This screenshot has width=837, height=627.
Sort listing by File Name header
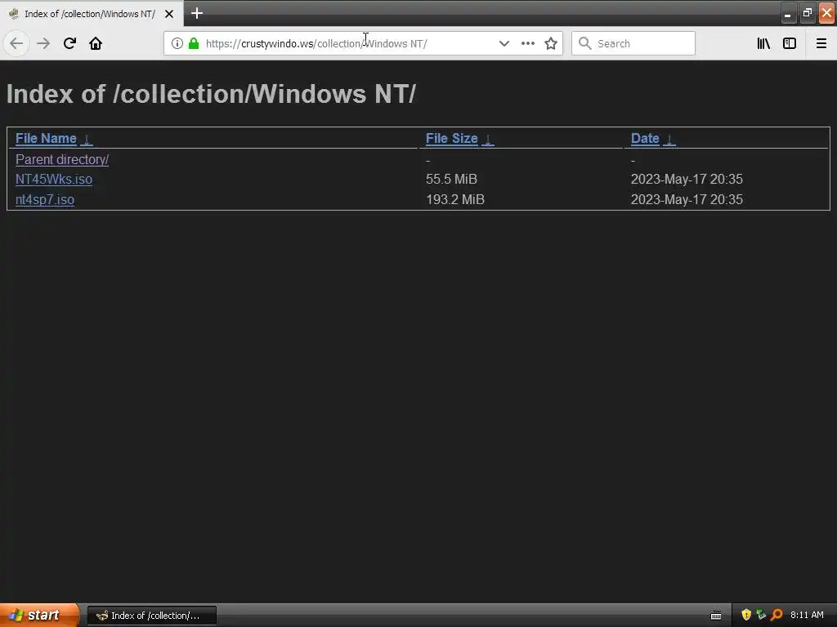[46, 139]
